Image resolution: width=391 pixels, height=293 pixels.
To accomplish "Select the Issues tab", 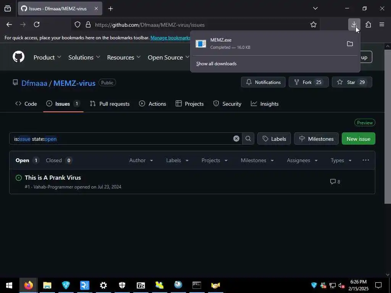I will pos(63,104).
